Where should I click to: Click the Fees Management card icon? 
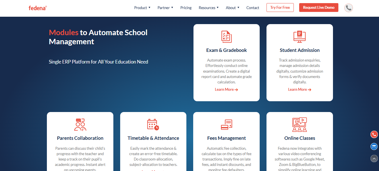pyautogui.click(x=226, y=124)
